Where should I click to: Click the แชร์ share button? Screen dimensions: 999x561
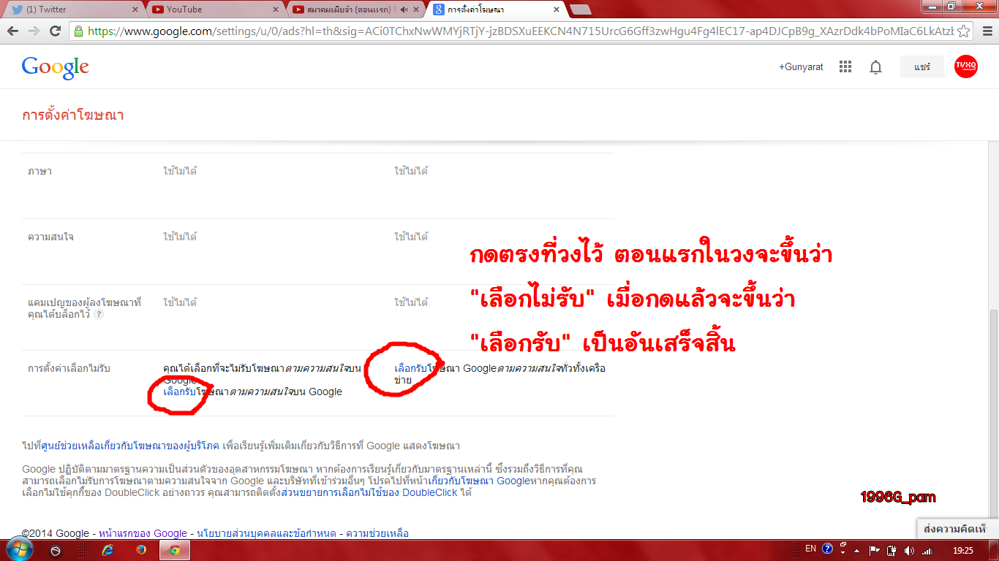click(x=922, y=66)
